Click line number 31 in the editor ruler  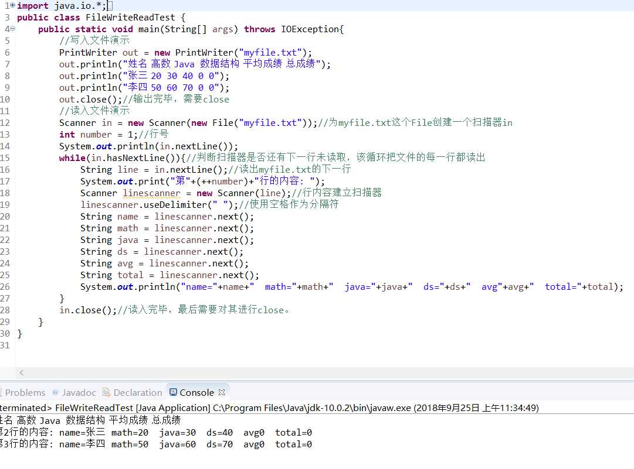[5, 345]
